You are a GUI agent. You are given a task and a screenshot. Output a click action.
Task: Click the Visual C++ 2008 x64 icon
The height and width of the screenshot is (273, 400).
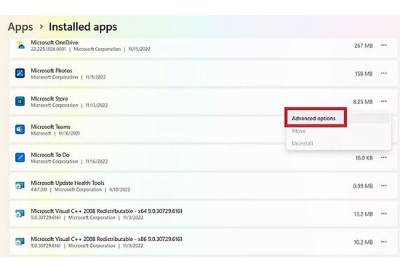click(x=20, y=214)
